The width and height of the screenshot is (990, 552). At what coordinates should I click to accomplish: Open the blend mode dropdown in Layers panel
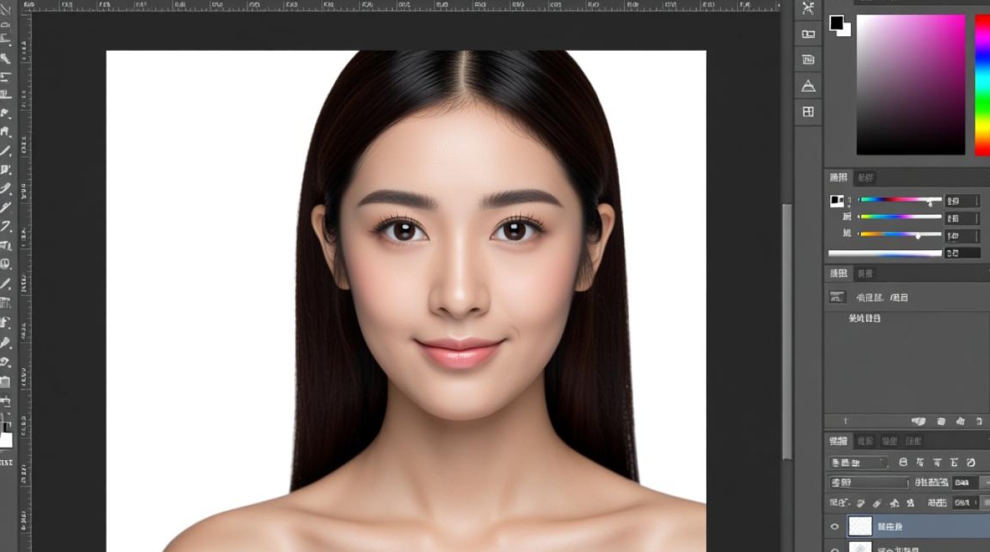869,483
